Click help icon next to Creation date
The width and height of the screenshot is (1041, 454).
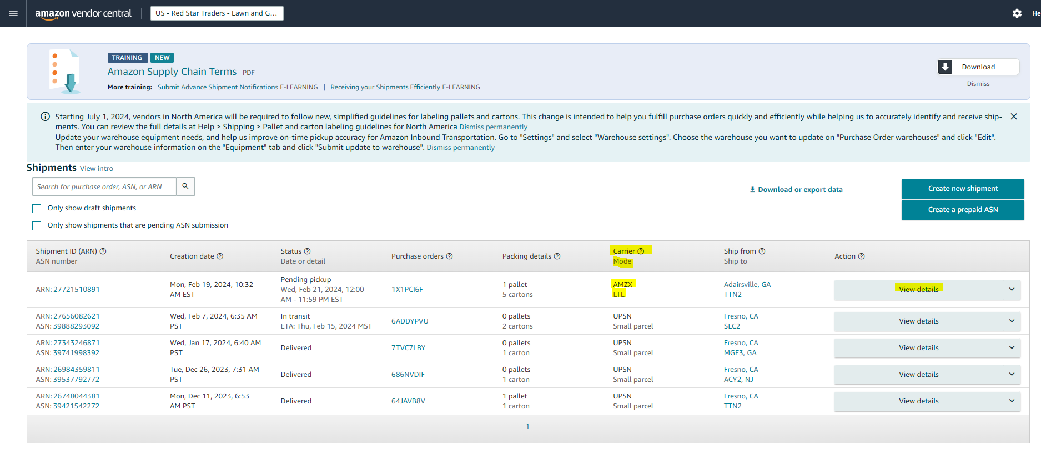[220, 256]
